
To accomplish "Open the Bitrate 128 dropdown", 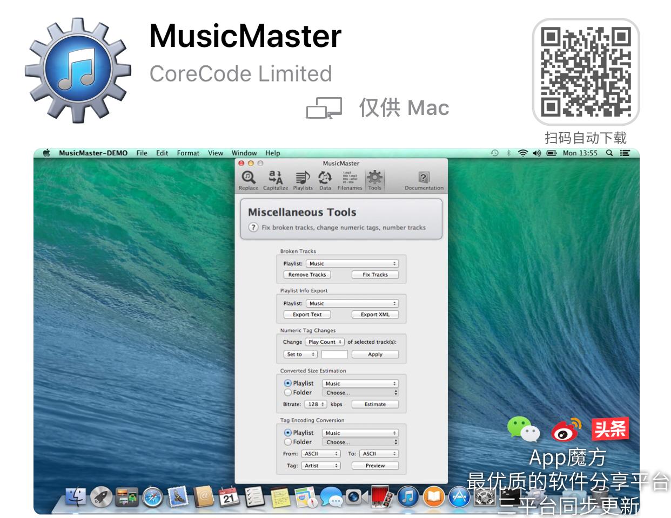I will (316, 404).
